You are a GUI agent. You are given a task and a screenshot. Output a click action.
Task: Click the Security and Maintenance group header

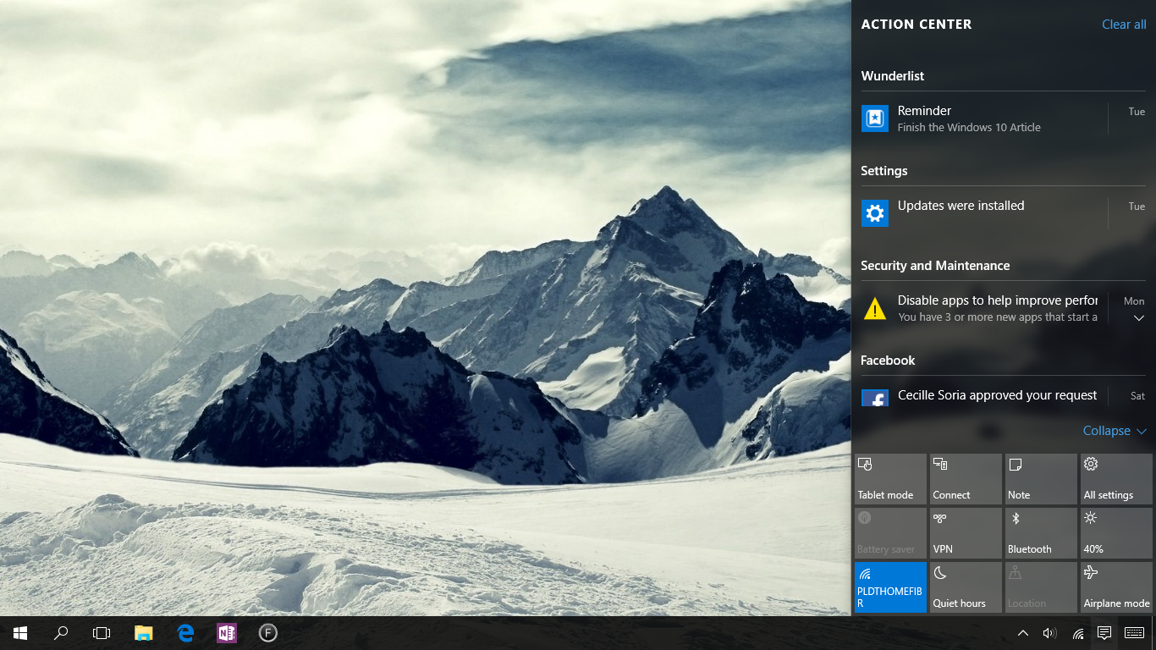(x=935, y=266)
